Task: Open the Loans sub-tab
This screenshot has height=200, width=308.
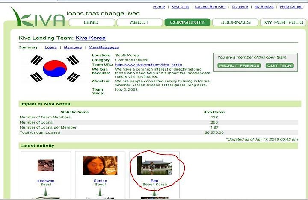Action: point(50,47)
